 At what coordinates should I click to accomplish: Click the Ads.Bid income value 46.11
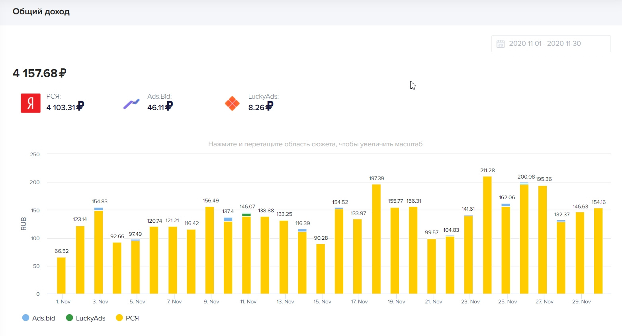pos(156,107)
